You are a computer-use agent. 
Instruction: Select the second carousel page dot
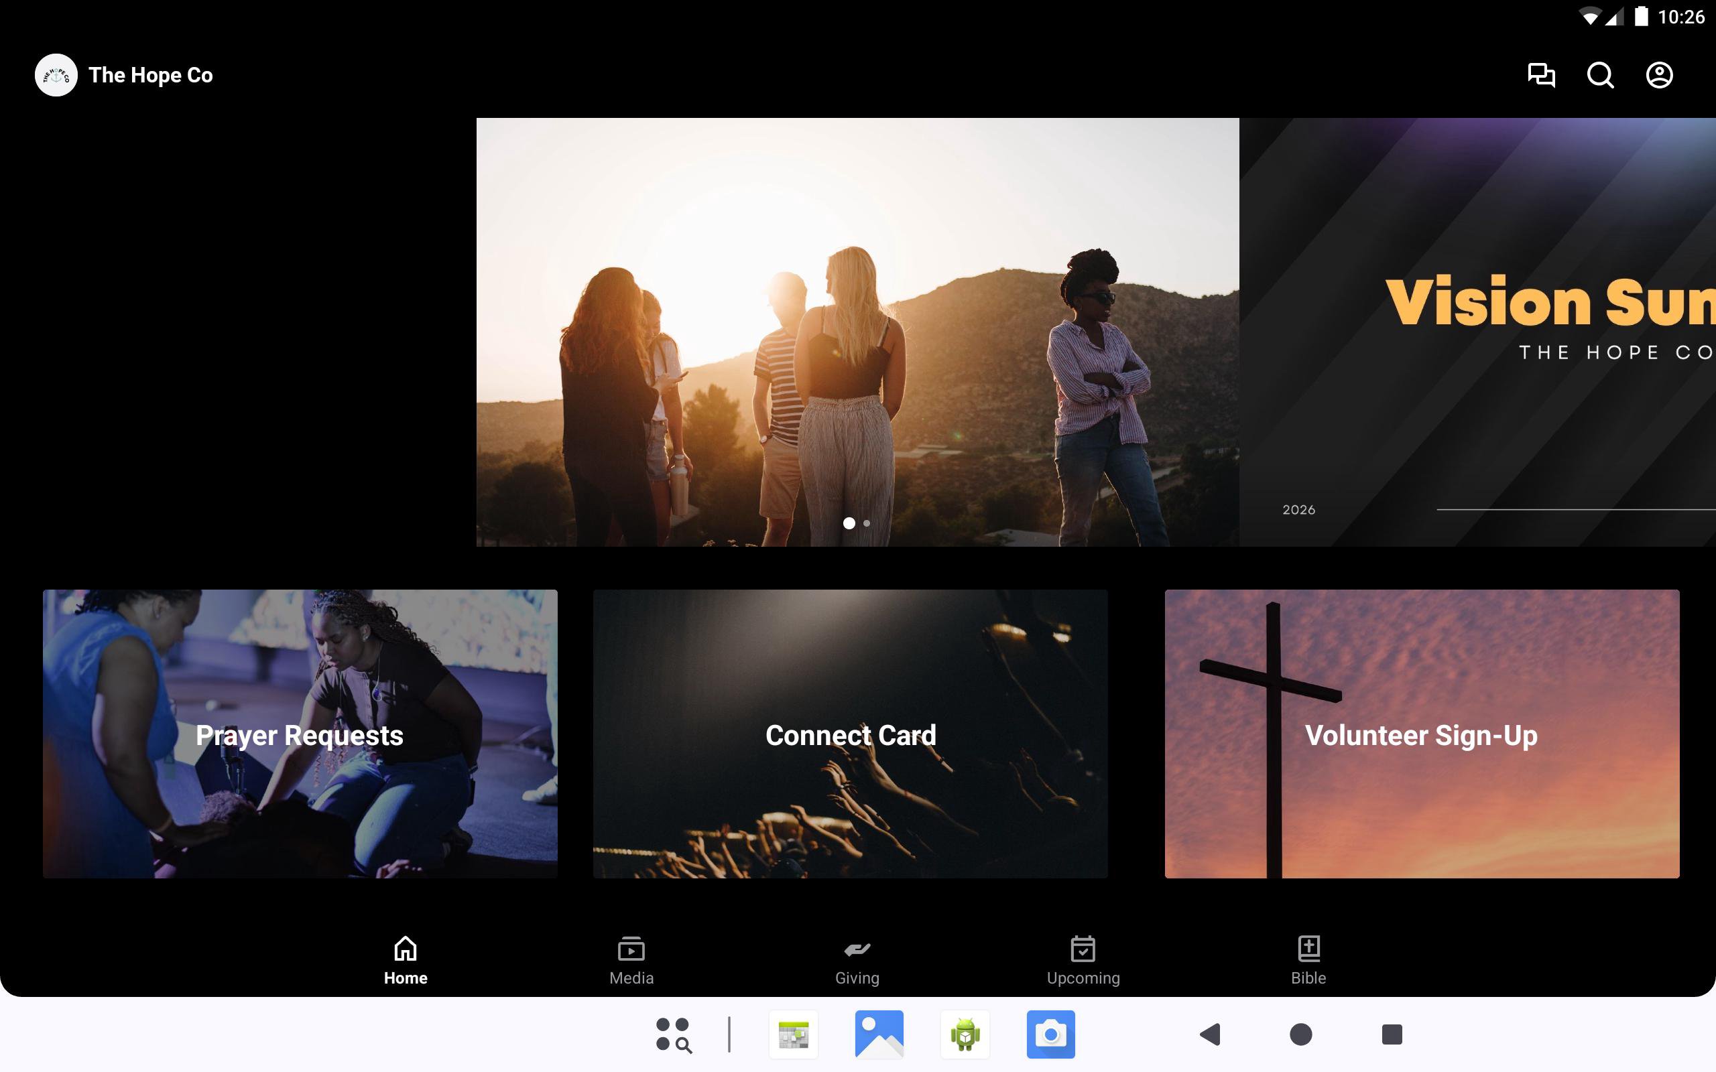click(867, 523)
